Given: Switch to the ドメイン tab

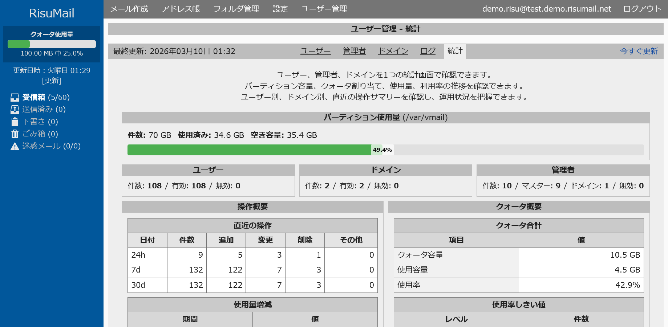Looking at the screenshot, I should pyautogui.click(x=393, y=51).
